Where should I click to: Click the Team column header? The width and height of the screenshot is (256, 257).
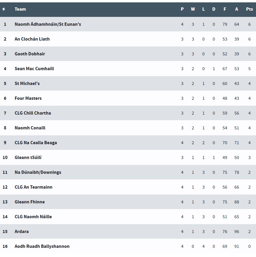click(x=20, y=9)
